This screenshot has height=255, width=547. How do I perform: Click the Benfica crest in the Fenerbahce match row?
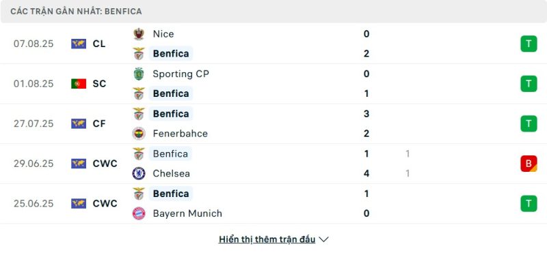click(x=139, y=114)
